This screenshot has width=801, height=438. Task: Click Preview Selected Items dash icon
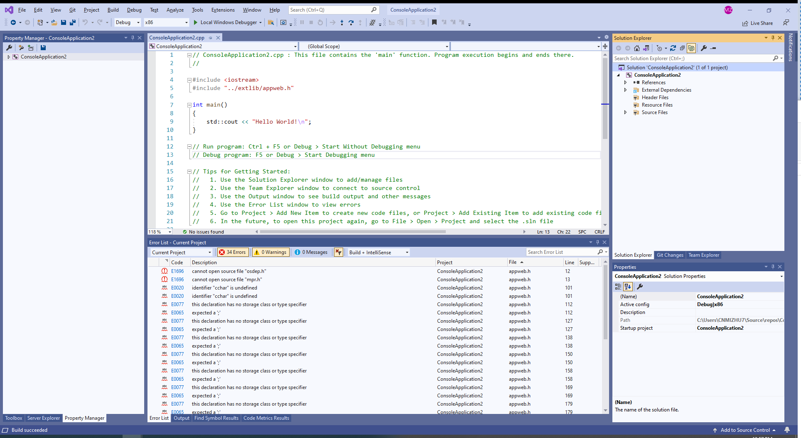click(713, 48)
